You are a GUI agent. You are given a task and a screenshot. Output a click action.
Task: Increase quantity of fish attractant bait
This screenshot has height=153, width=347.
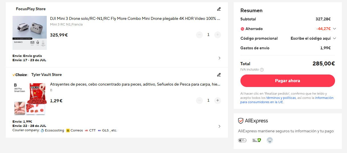click(218, 101)
